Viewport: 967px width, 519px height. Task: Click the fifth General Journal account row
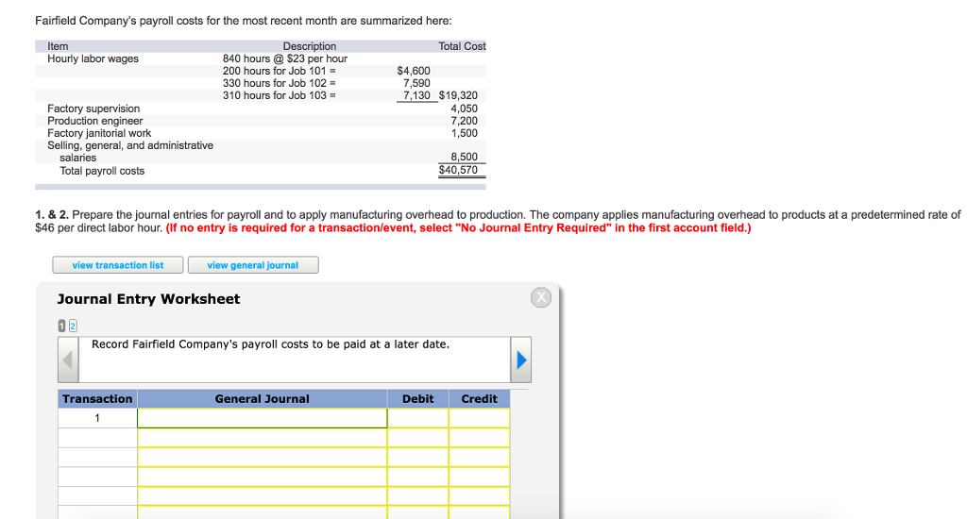click(263, 496)
